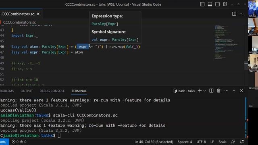
Task: Select encoding UTF-8 in status bar
Action: tap(201, 142)
